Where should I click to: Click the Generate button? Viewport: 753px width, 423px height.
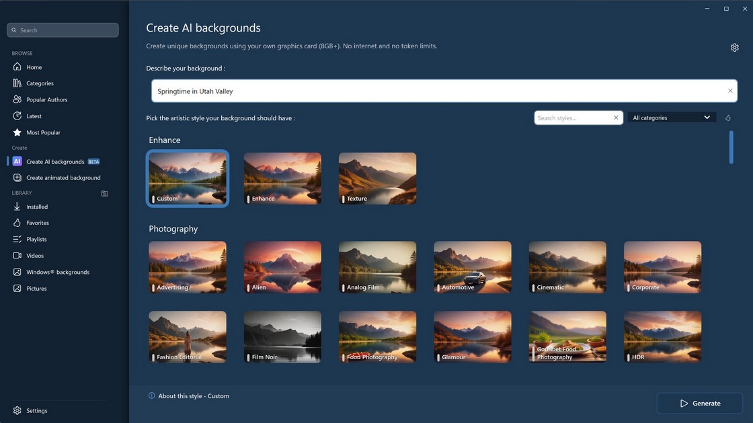pyautogui.click(x=700, y=404)
